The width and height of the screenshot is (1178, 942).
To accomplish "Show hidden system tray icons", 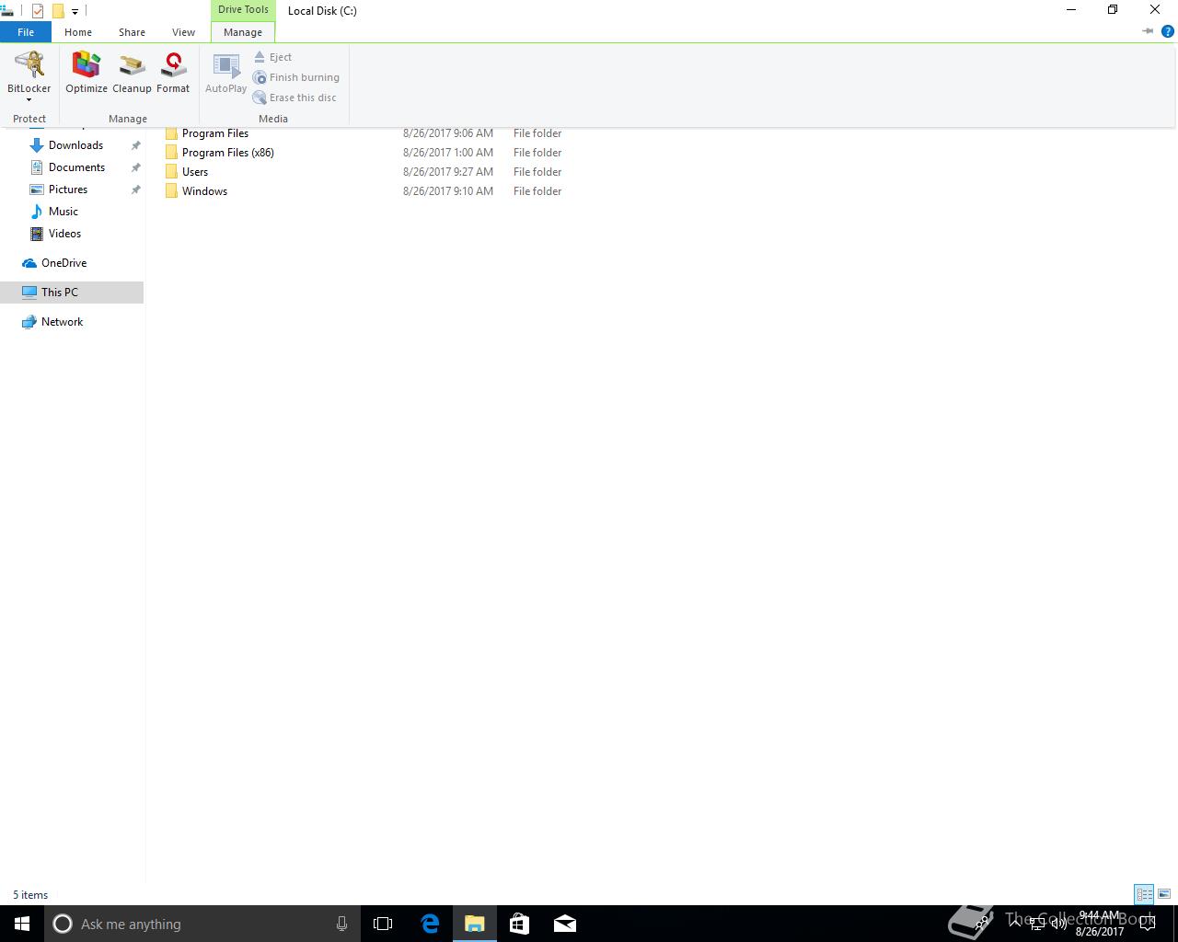I will pyautogui.click(x=1014, y=924).
